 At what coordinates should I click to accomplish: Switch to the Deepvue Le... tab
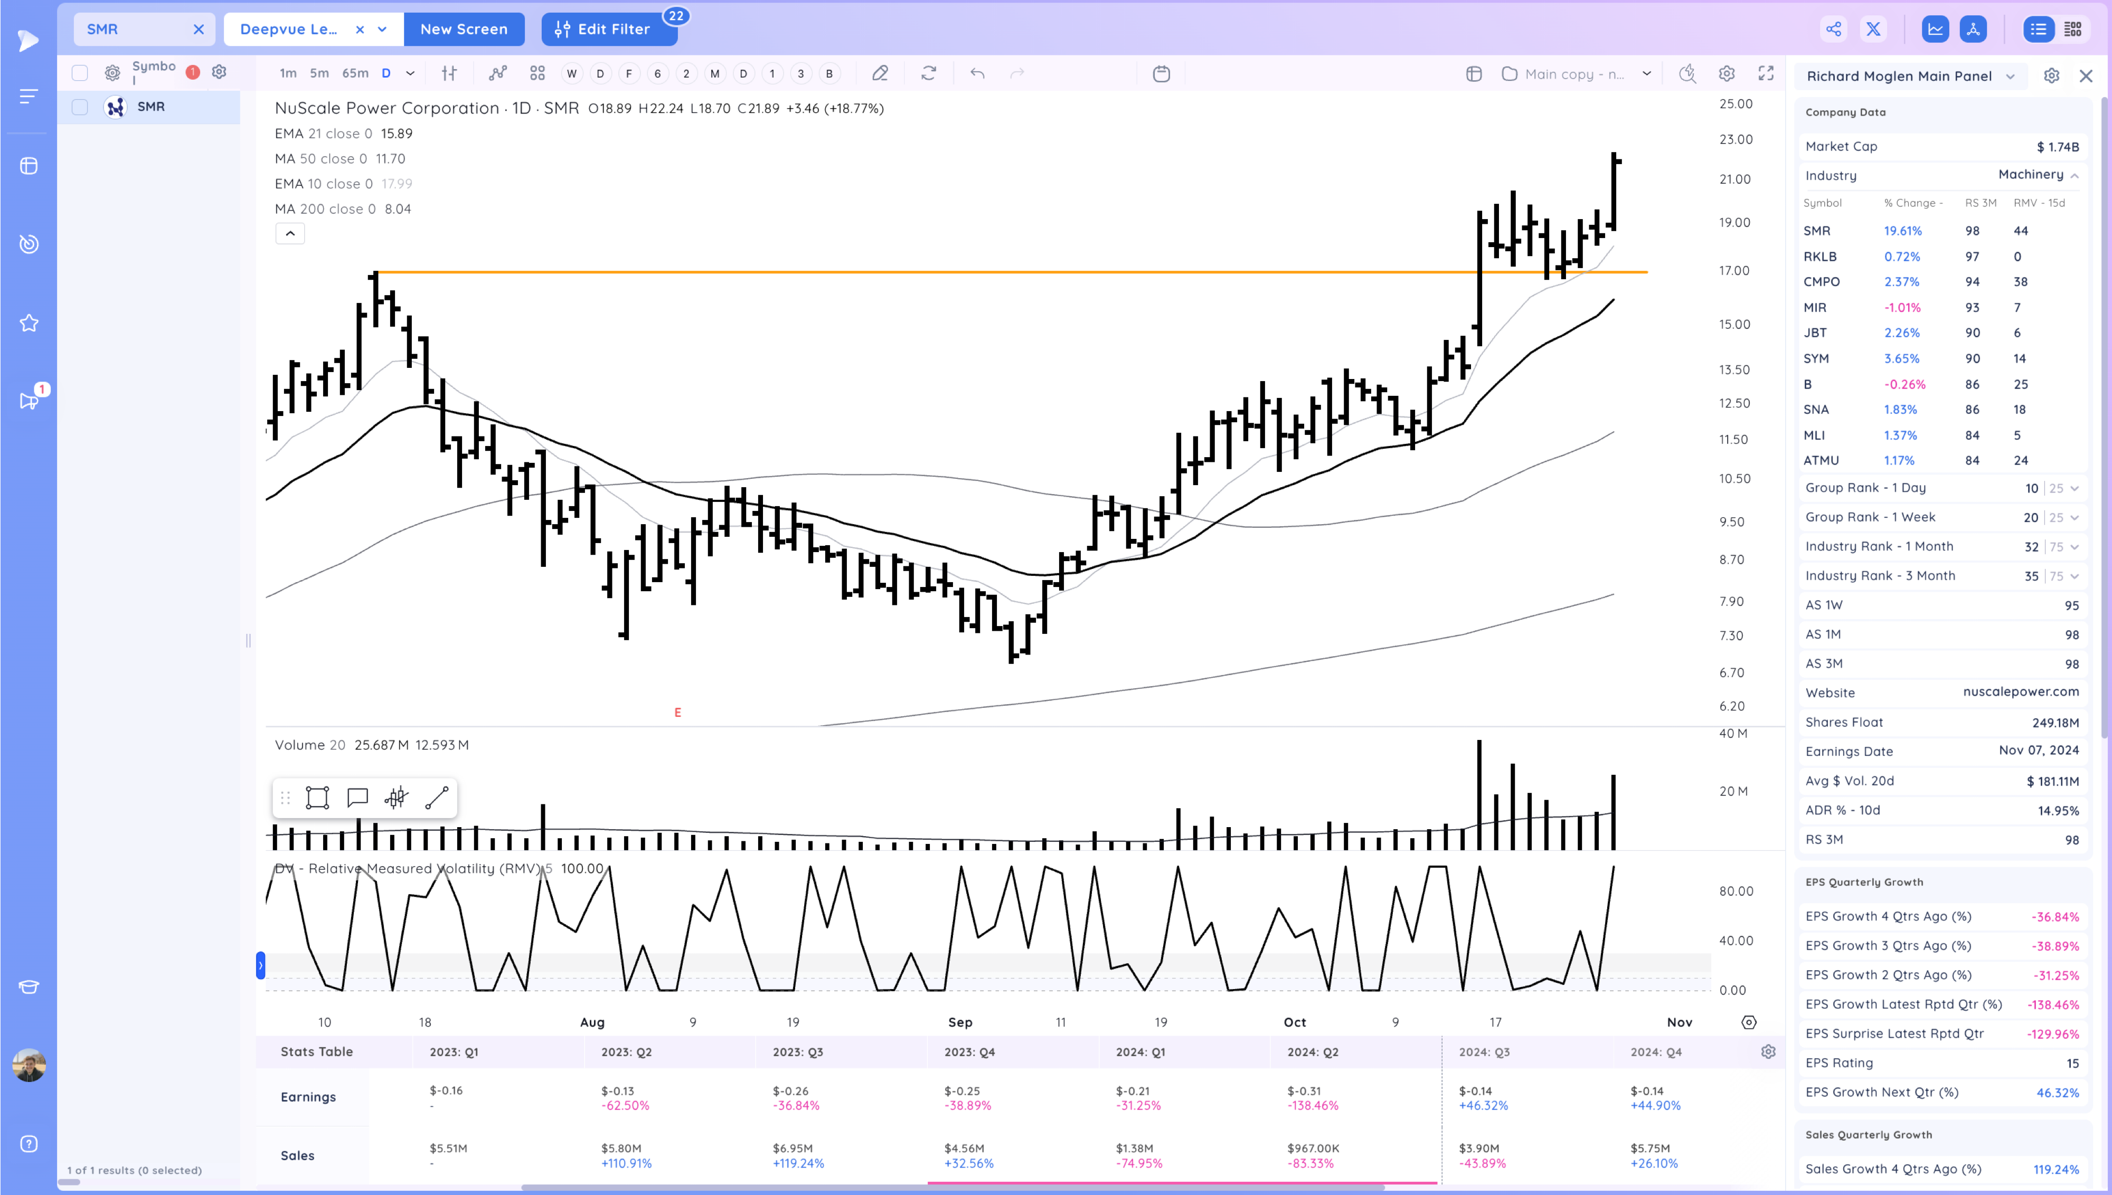coord(289,30)
